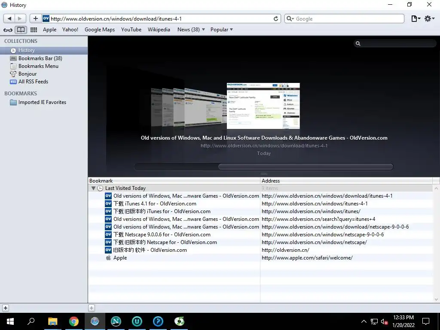Open the green U taskbar app icon
The image size is (440, 330).
pos(137,321)
